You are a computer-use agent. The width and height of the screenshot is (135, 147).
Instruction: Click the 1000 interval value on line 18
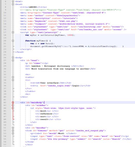tap(70, 35)
